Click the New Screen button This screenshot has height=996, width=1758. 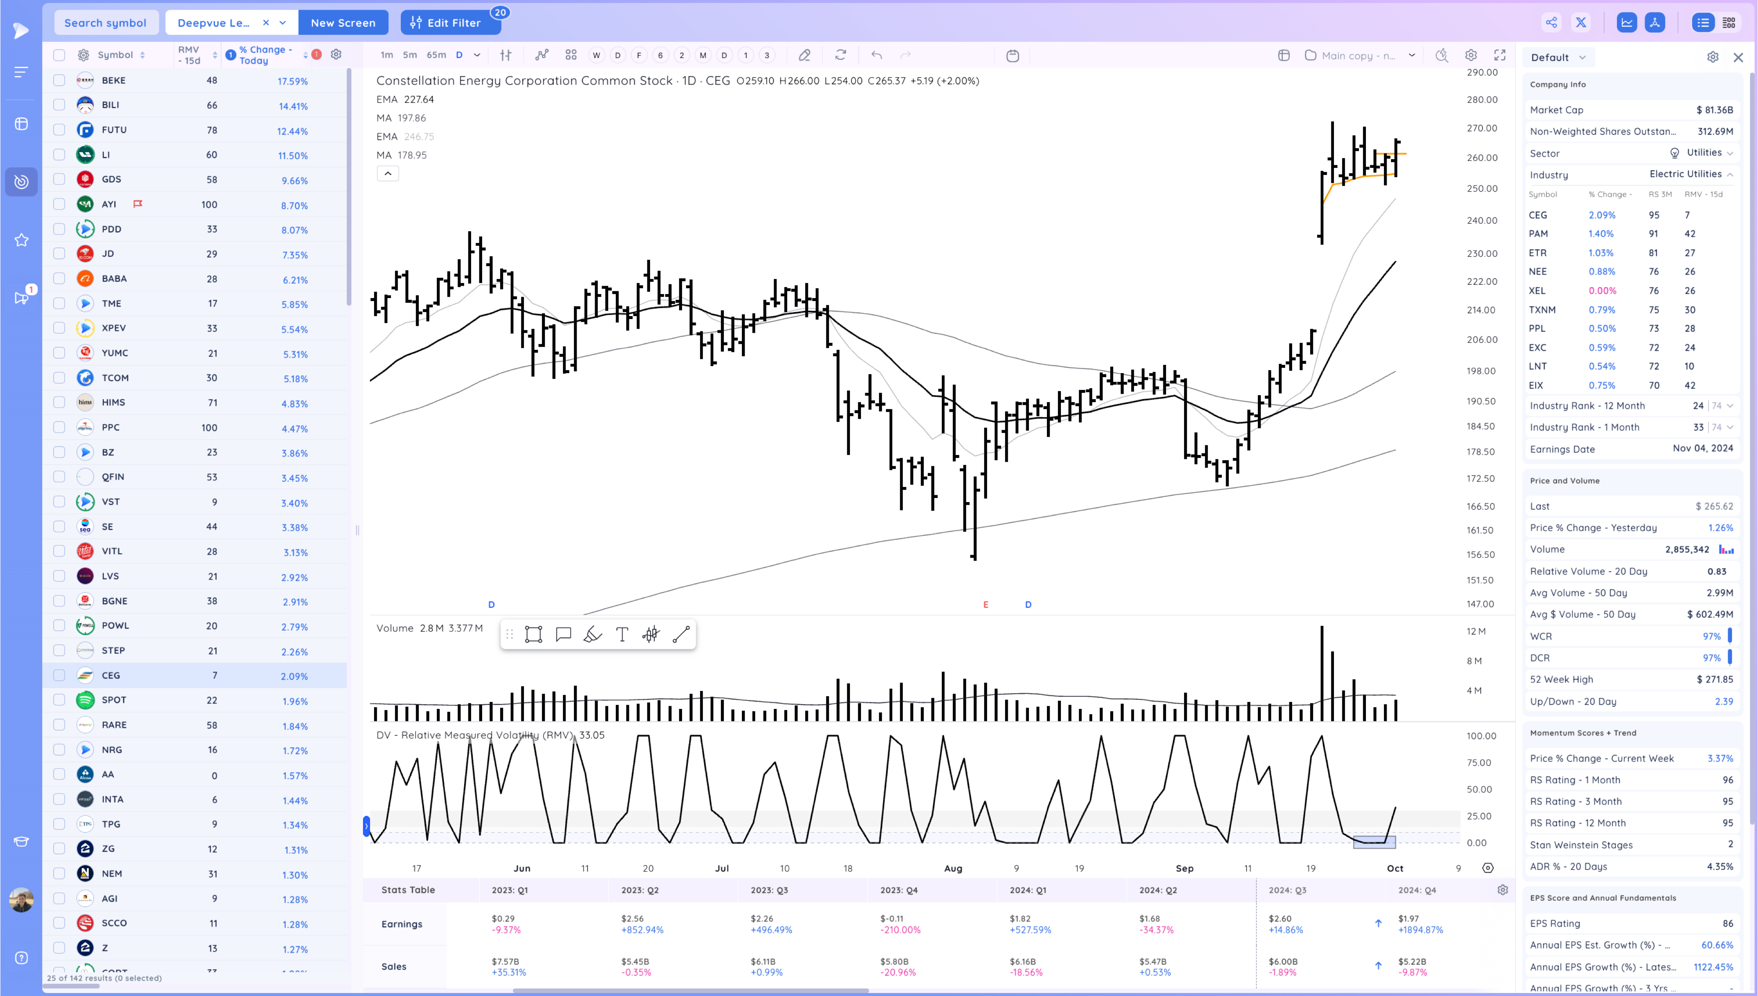[342, 22]
